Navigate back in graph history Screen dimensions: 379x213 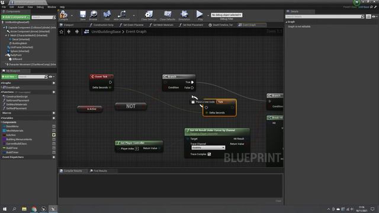coord(69,31)
